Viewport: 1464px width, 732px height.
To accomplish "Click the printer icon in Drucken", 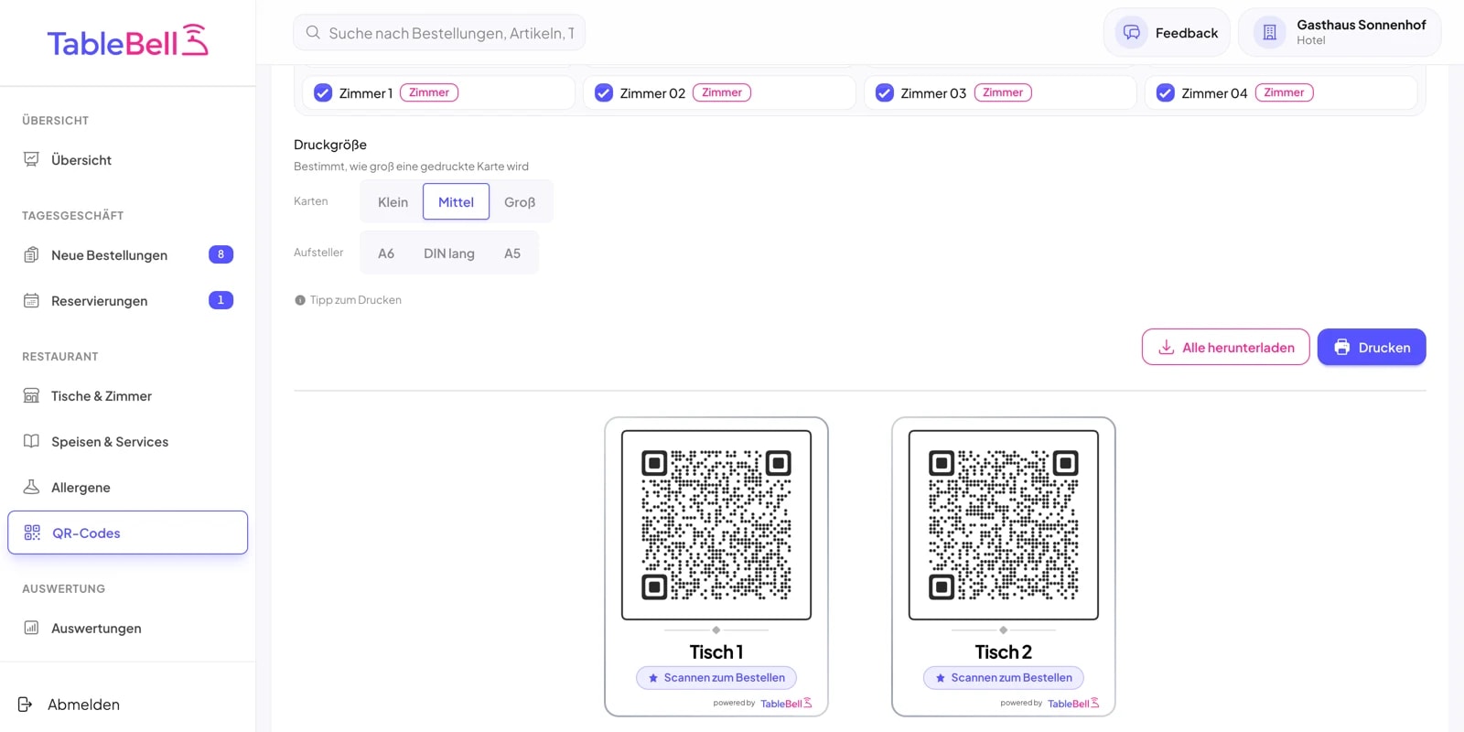I will point(1342,347).
